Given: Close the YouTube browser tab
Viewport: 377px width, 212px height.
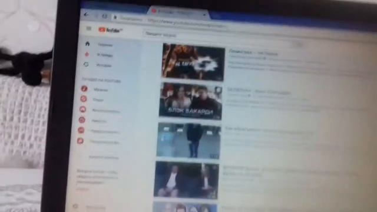Looking at the screenshot, I should [204, 15].
